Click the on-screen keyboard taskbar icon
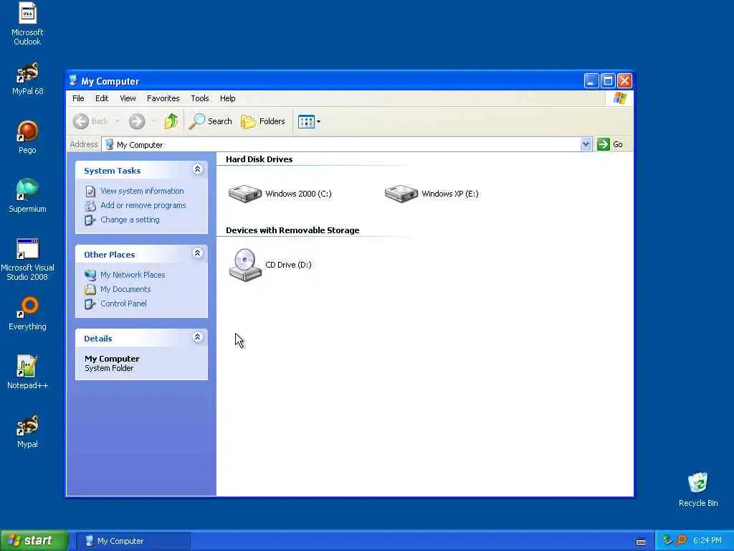Screen dimensions: 734x551 pyautogui.click(x=641, y=542)
